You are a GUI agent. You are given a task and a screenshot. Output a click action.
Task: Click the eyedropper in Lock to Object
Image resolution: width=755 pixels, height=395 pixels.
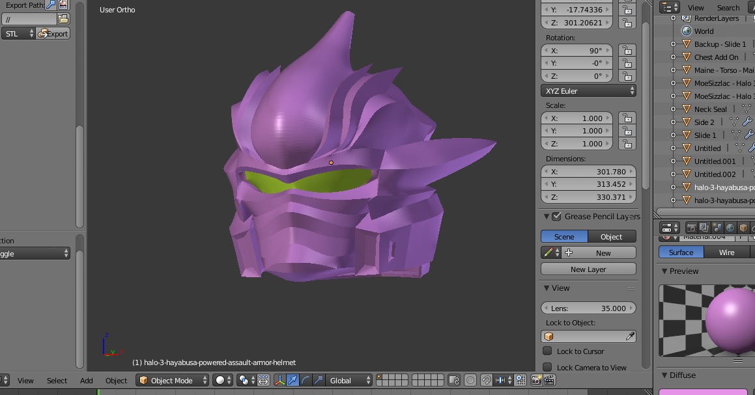click(x=630, y=336)
